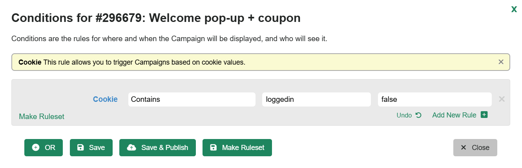This screenshot has width=522, height=168.
Task: Click the Add New Rule text link
Action: (x=454, y=115)
